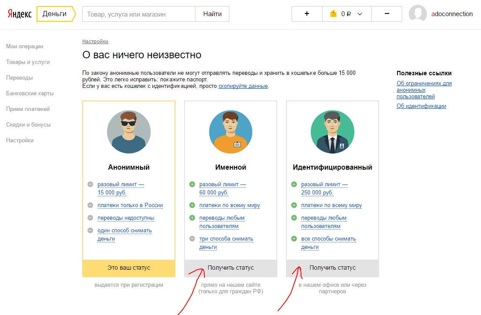This screenshot has height=315, width=481.
Task: Click the minus icon beside один способ снимать деньги
Action: [x=90, y=230]
